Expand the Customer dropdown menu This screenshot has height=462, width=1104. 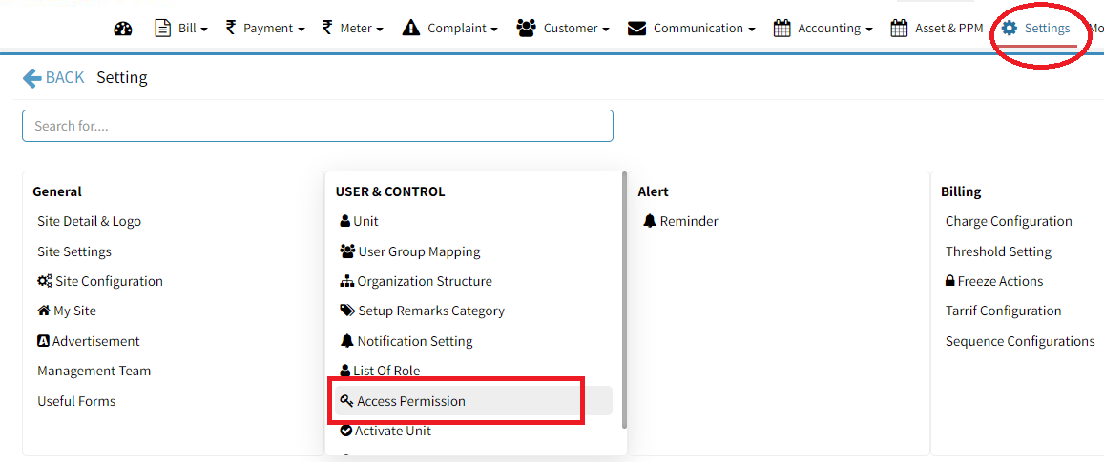tap(563, 29)
